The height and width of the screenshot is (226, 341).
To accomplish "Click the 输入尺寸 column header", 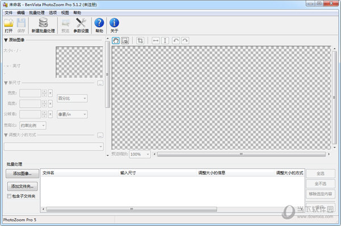I will pyautogui.click(x=157, y=173).
